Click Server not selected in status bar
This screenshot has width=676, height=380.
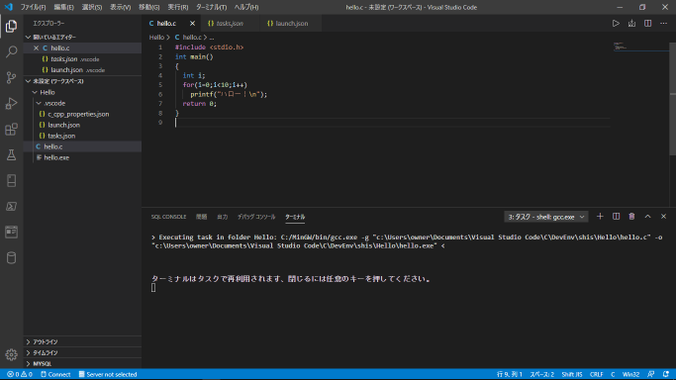click(x=108, y=374)
